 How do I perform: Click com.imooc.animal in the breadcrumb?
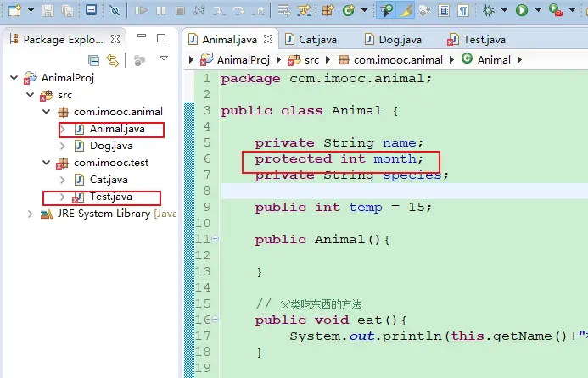pyautogui.click(x=396, y=59)
